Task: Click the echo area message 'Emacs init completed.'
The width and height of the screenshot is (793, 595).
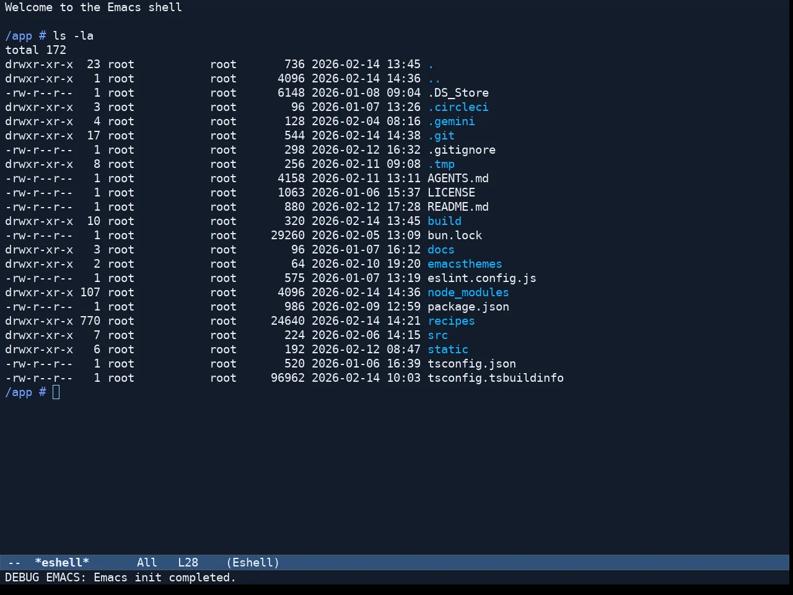Action: click(165, 578)
